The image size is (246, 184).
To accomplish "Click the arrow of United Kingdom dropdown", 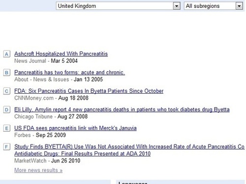I will click(x=177, y=6).
